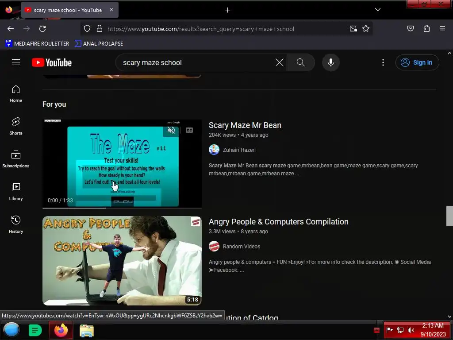Screen dimensions: 453x340
Task: Open the network tray icon
Action: (400, 330)
